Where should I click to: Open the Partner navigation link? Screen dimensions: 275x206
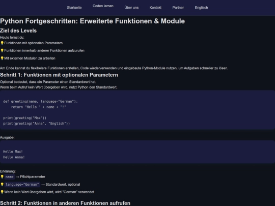click(178, 8)
